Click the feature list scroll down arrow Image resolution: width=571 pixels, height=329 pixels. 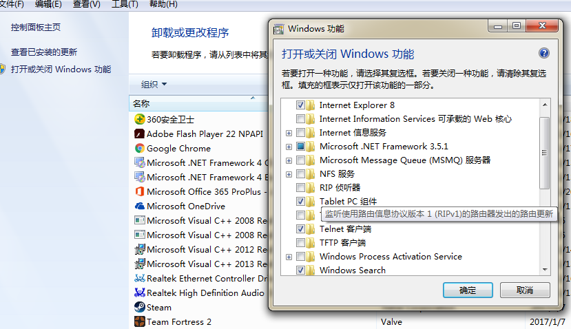[x=545, y=270]
